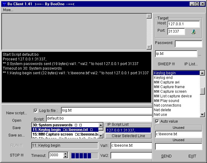Select Net connections command

click(167, 105)
